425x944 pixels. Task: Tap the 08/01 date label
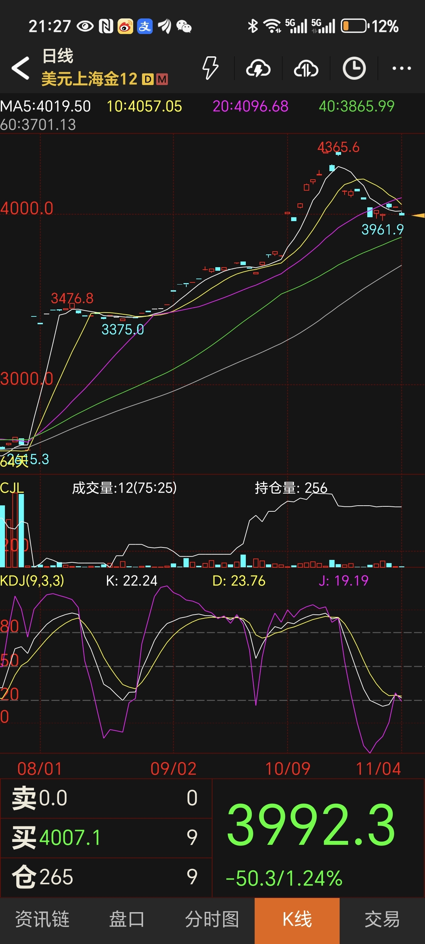40,769
